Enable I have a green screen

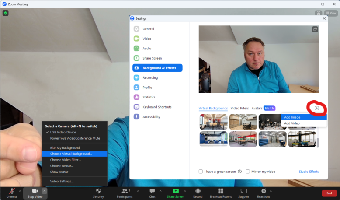point(201,172)
